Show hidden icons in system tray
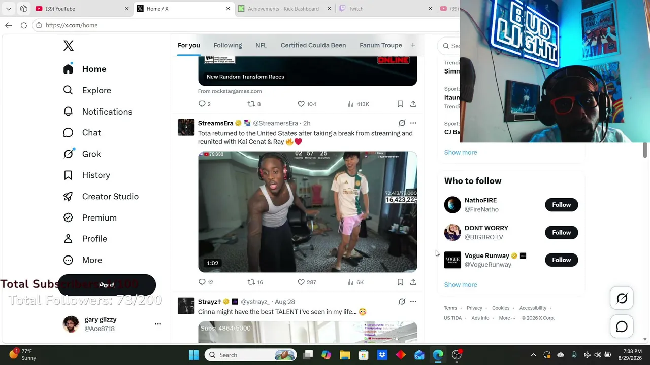The width and height of the screenshot is (650, 365). pyautogui.click(x=533, y=355)
